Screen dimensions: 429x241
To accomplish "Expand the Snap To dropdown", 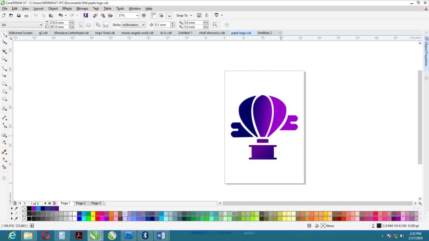I will pos(191,15).
